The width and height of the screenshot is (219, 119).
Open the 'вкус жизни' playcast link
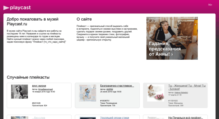39,86
